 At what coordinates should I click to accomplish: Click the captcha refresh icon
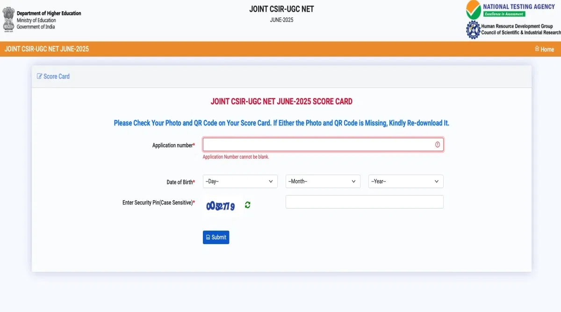click(247, 205)
